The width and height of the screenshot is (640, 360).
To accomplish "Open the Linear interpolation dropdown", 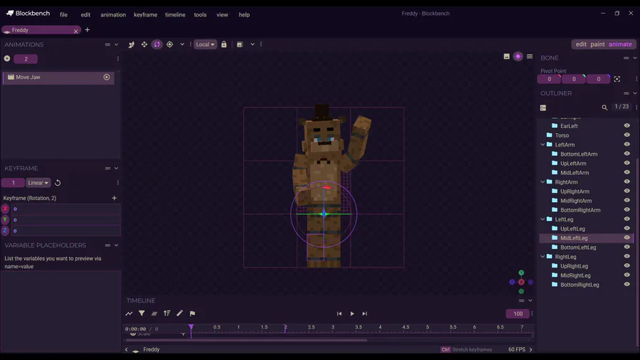I will (x=38, y=183).
